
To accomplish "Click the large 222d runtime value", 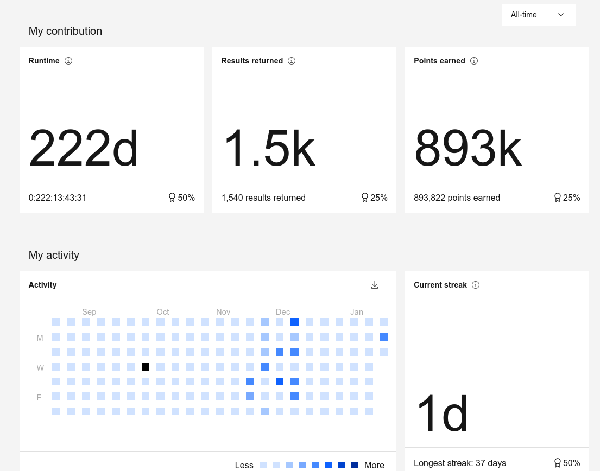I will [x=84, y=148].
